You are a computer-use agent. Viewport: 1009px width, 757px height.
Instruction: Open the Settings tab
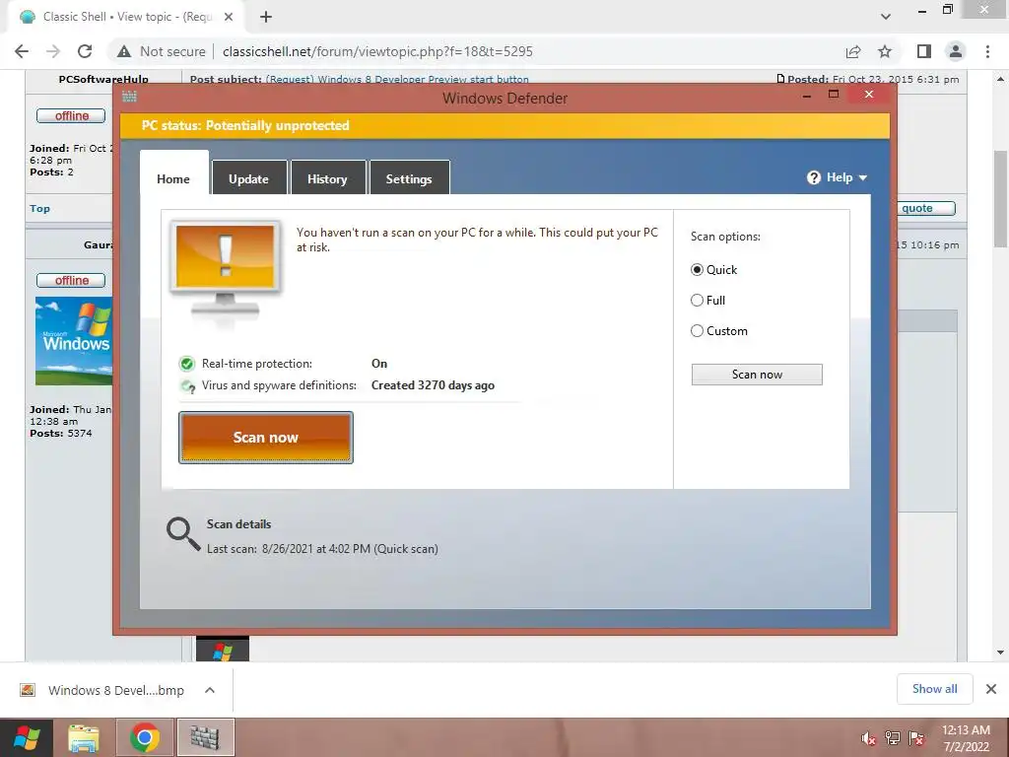409,179
